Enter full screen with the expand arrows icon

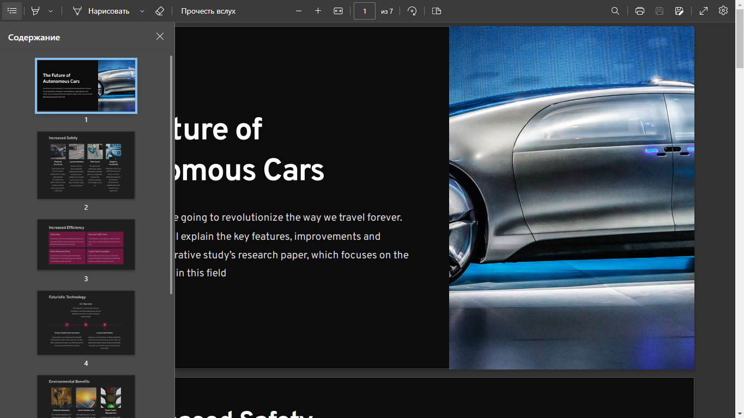(704, 11)
